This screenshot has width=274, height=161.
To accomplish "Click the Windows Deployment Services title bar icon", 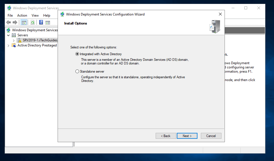I will (x=9, y=8).
